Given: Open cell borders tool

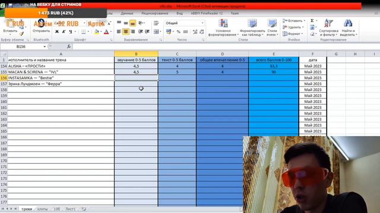Looking at the screenshot, I should point(83,31).
